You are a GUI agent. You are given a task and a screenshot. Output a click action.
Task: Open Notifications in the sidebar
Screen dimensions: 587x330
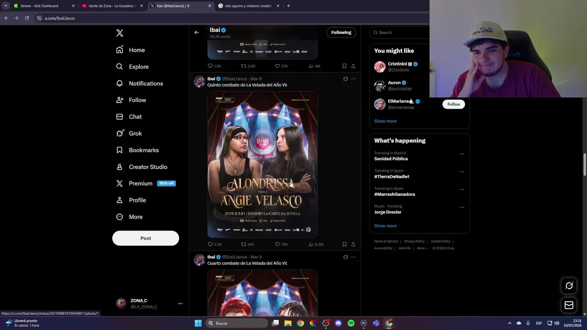tap(140, 83)
